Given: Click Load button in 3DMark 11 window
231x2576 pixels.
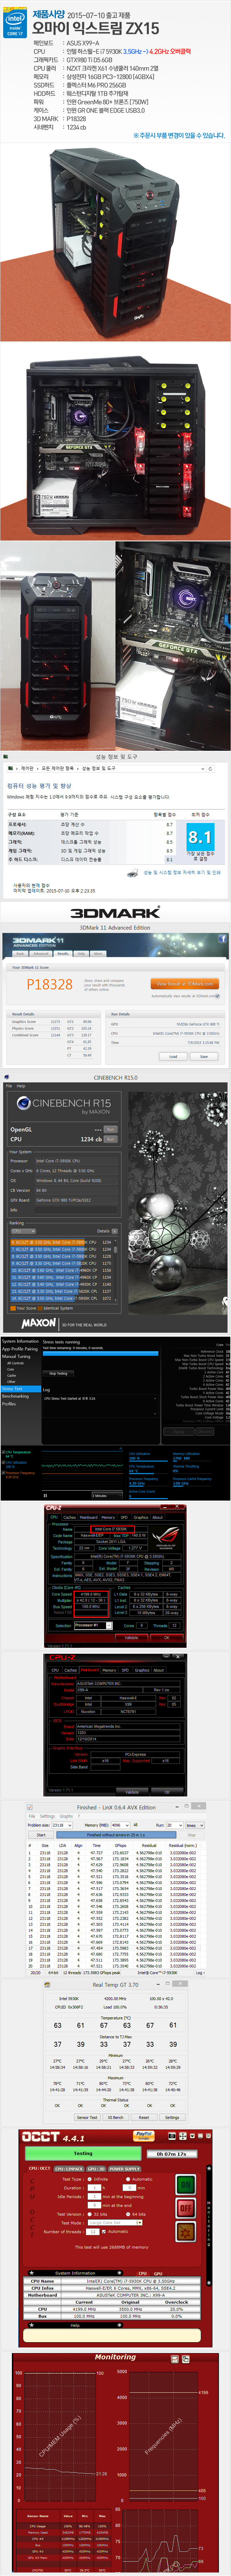Looking at the screenshot, I should 173,1056.
